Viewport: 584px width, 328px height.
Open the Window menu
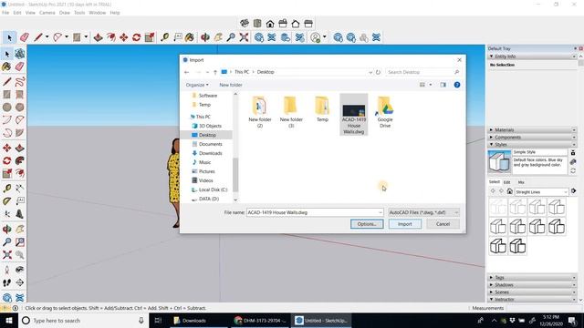(98, 13)
